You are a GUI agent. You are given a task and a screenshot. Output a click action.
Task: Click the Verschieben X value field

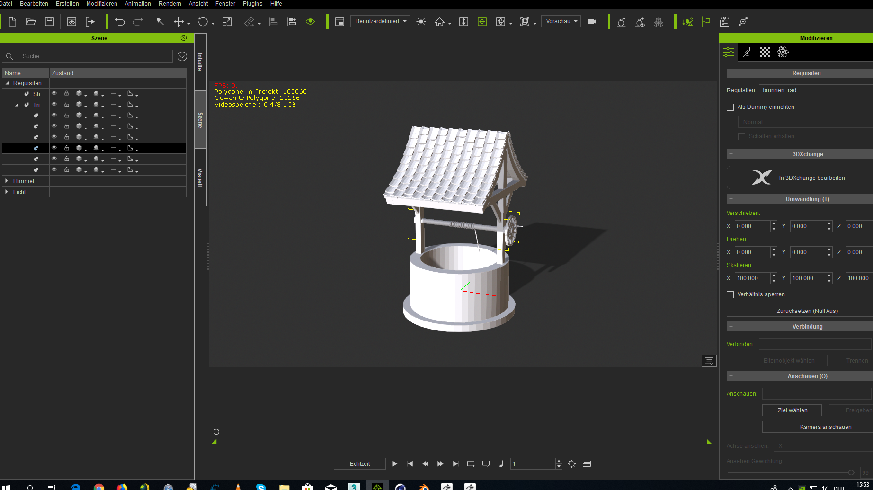point(752,226)
